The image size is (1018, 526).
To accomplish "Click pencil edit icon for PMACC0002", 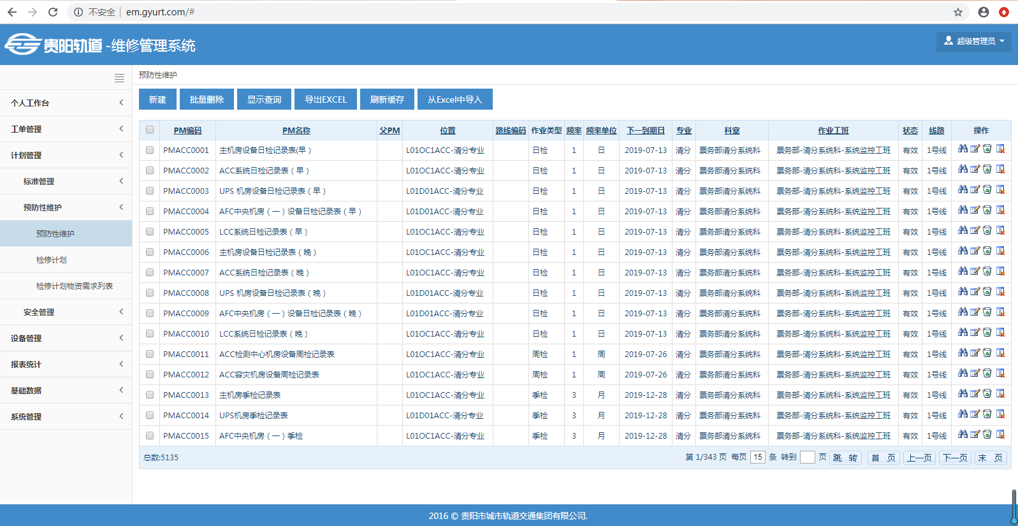I will [975, 170].
